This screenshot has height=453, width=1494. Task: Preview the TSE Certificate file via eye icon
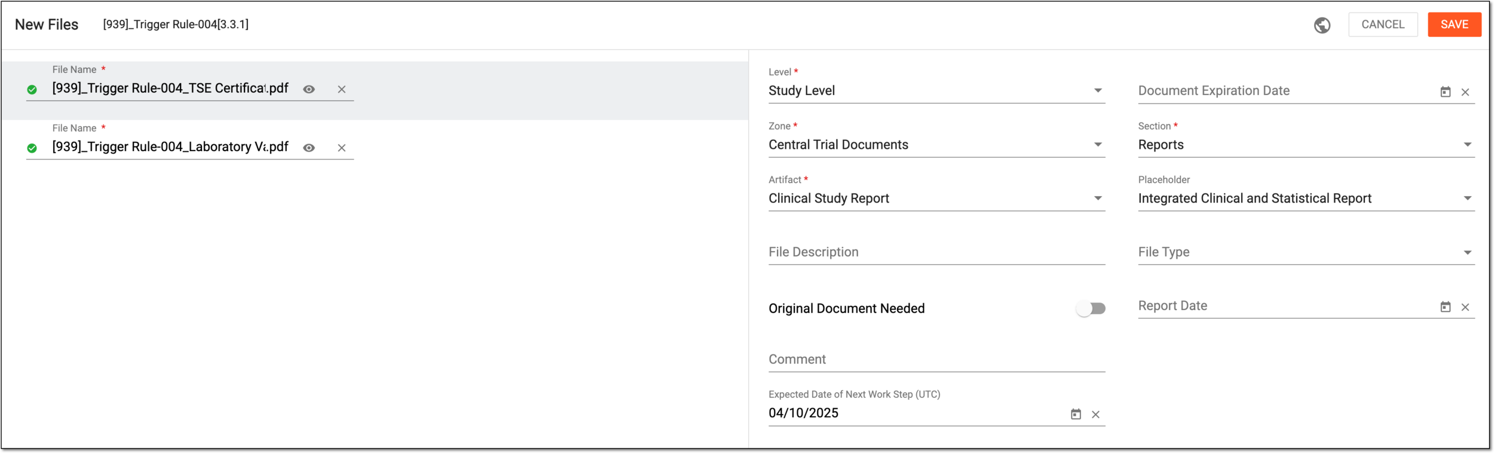click(309, 89)
